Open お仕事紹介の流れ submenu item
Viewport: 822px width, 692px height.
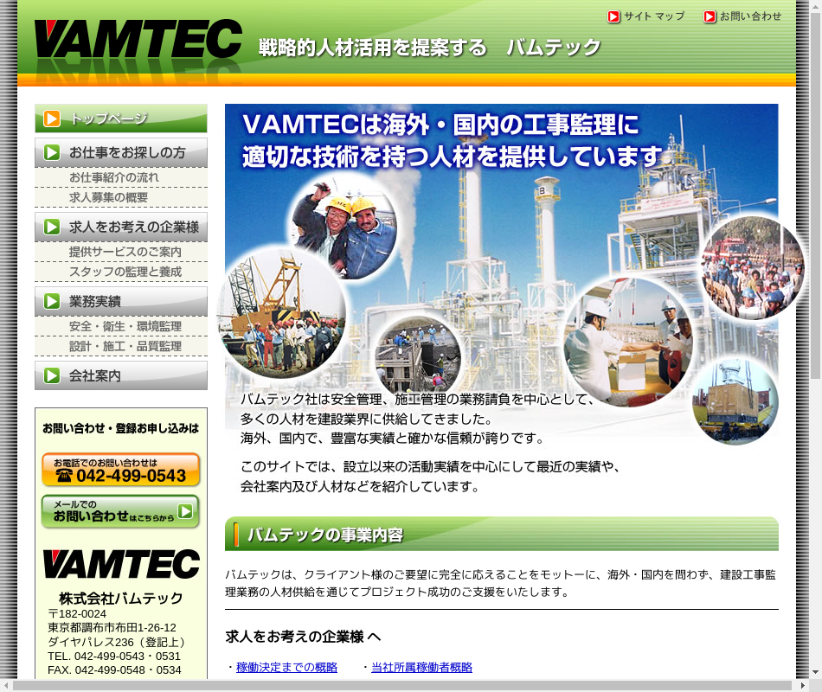tap(114, 177)
